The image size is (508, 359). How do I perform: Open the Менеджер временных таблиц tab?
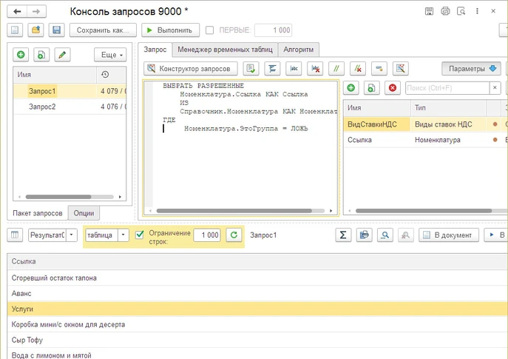click(225, 50)
